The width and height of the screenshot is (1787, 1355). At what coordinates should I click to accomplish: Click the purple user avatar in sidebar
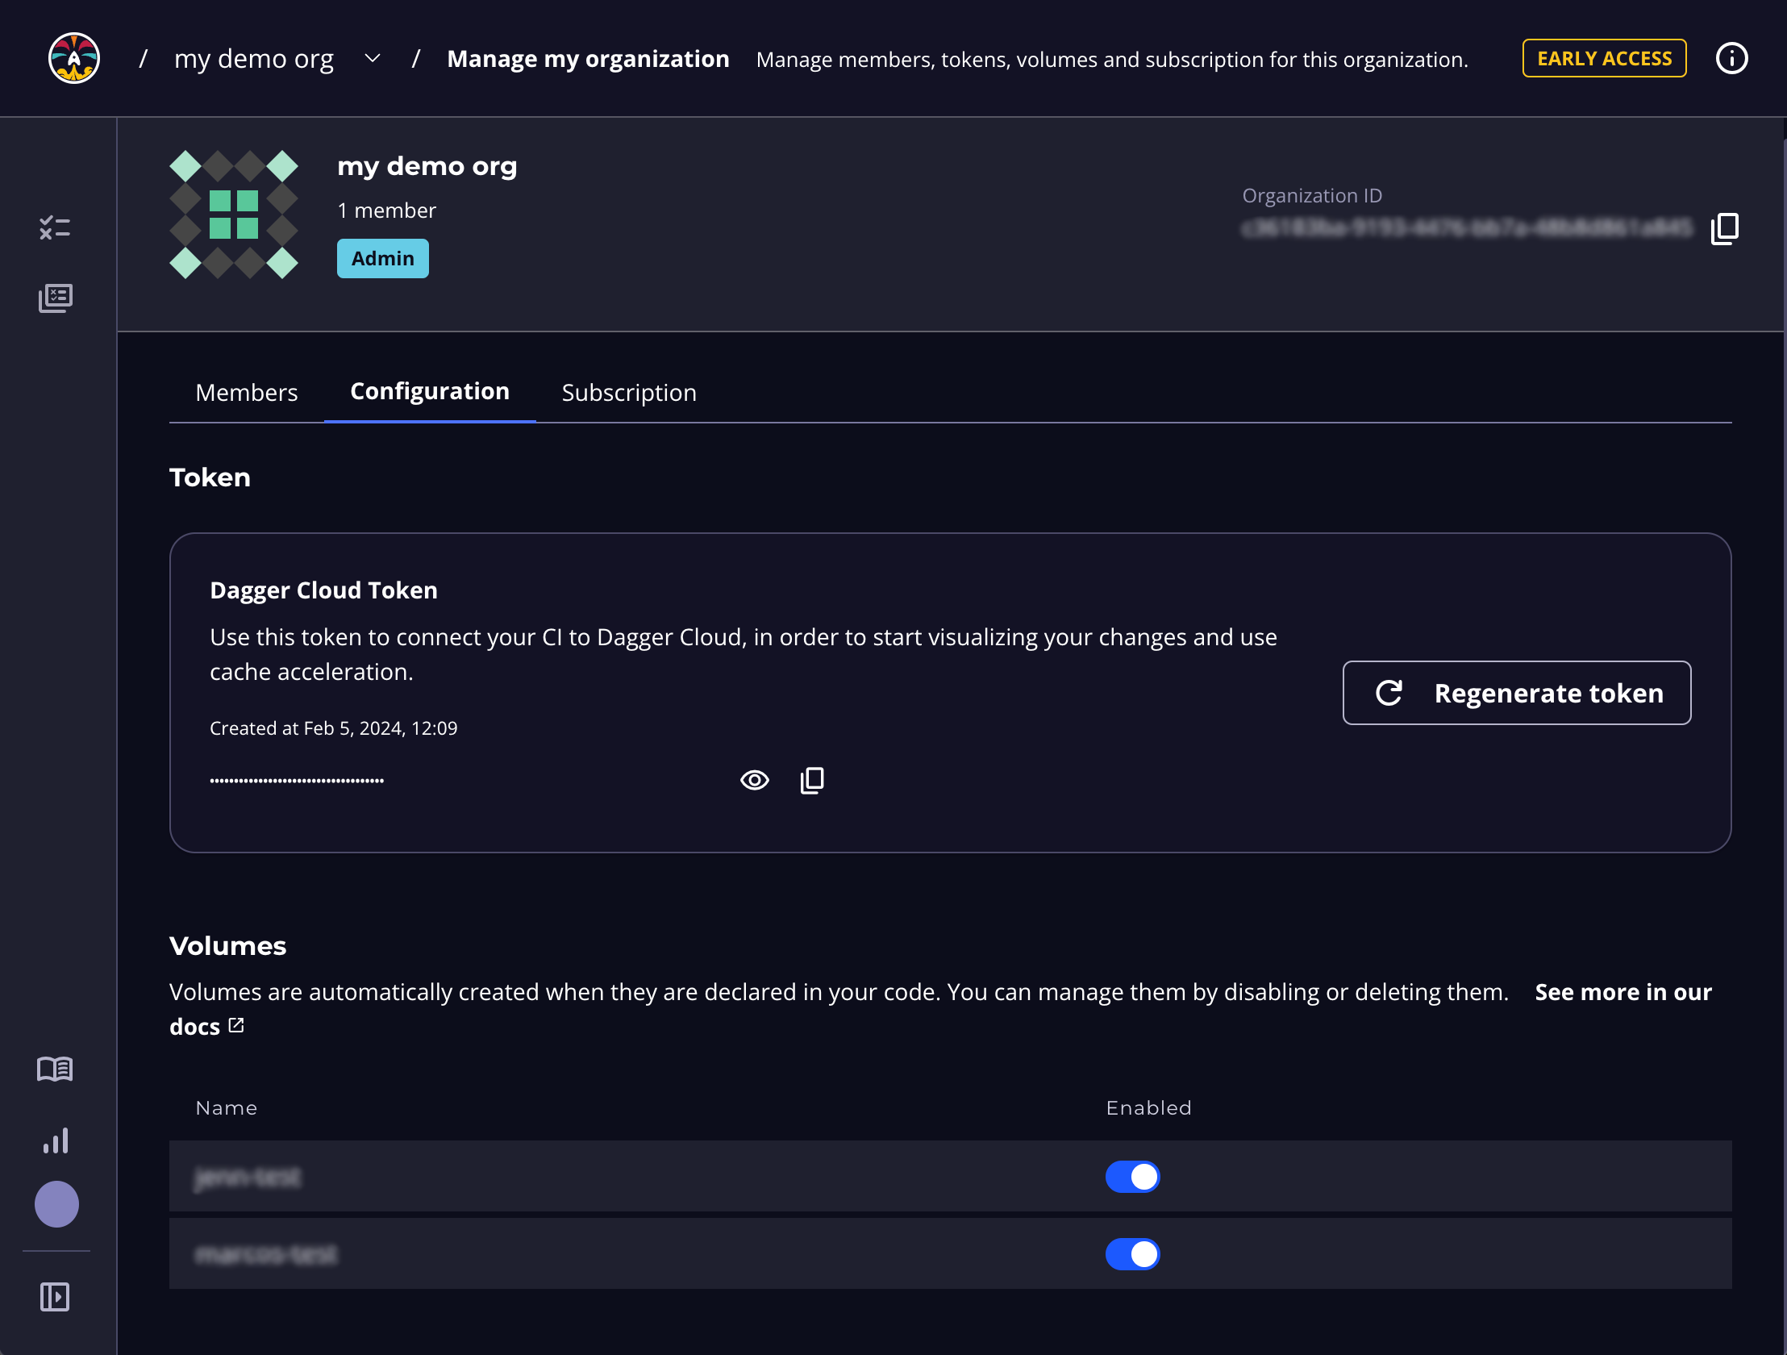[56, 1205]
